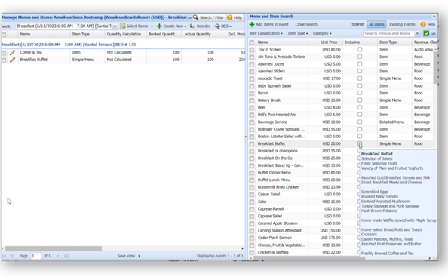The height and width of the screenshot is (280, 448).
Task: Toggle Inclusive checkbox for Bakery Break
Action: coord(360,100)
